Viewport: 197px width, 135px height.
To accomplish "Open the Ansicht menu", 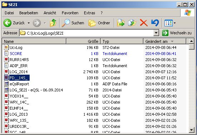I will (50, 13).
